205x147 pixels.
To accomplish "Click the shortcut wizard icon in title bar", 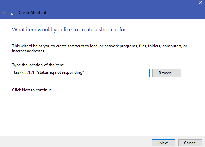I will point(12,13).
